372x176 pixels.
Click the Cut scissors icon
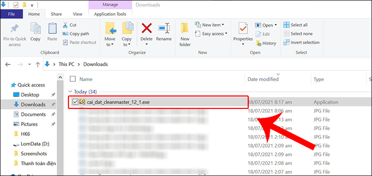(x=65, y=25)
